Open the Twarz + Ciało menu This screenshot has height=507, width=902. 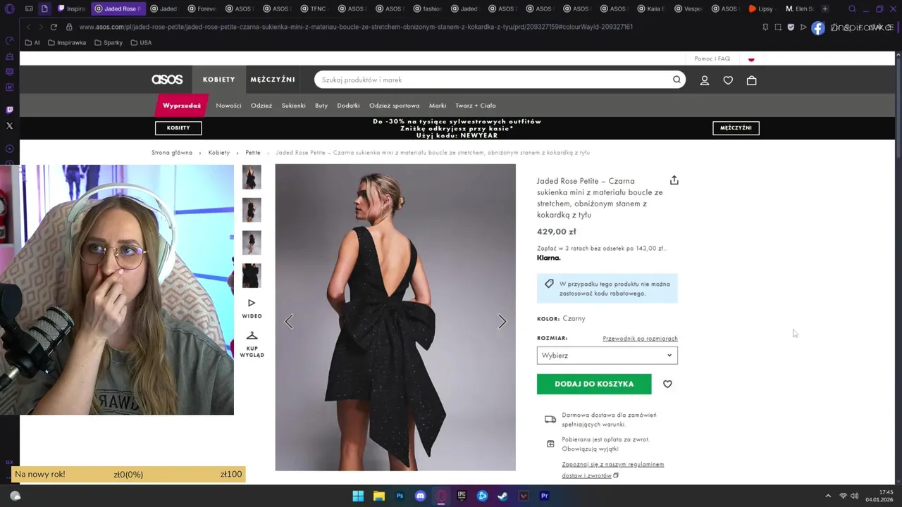click(476, 106)
